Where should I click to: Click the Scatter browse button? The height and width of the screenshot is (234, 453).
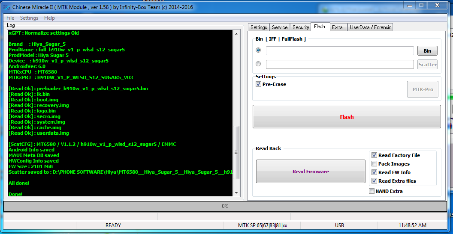(427, 64)
